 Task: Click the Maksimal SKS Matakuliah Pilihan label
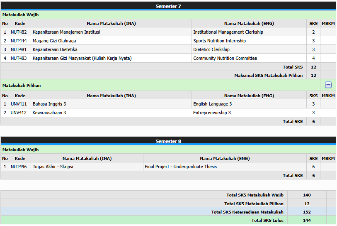point(268,75)
